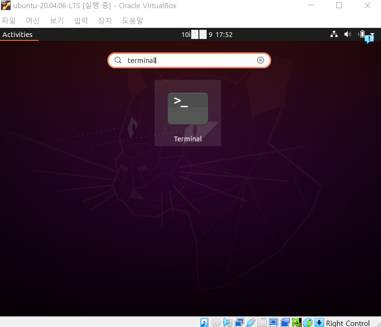Viewport: 381px width, 327px height.
Task: Click the Right Control host key label
Action: [347, 323]
